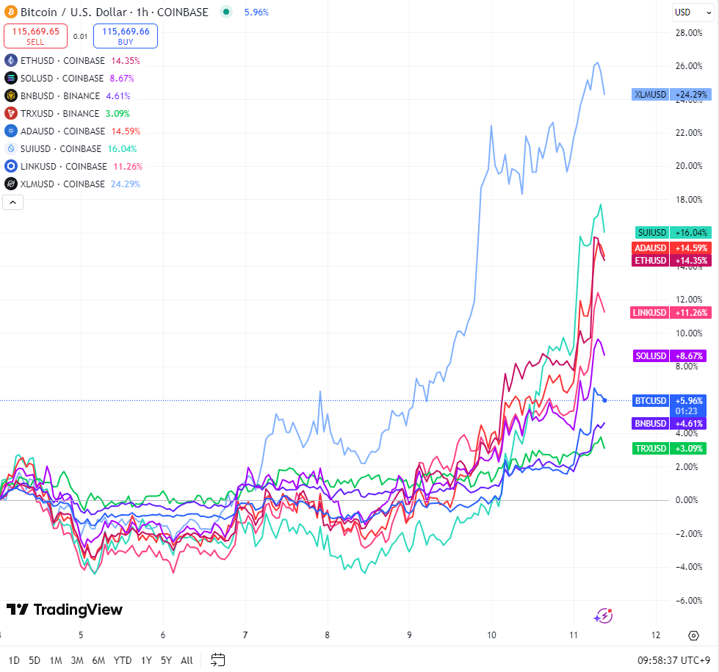Viewport: 719px width, 672px height.
Task: Collapse the symbol legend list
Action: click(12, 202)
